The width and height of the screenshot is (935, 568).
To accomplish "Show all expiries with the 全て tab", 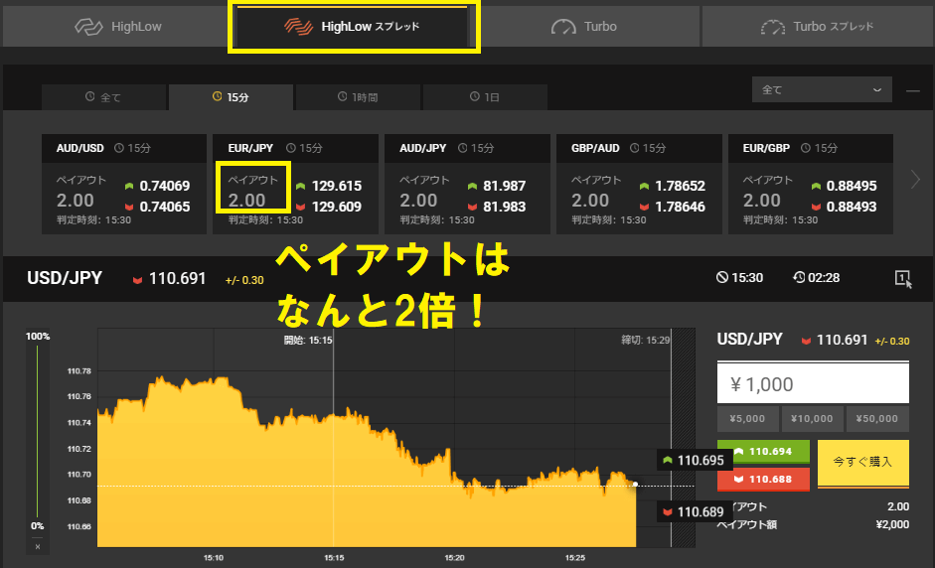I will point(103,97).
